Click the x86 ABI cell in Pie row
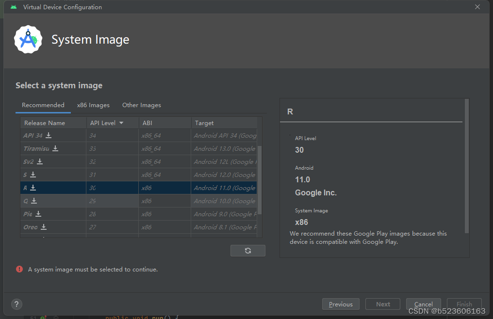The width and height of the screenshot is (493, 319). click(165, 214)
